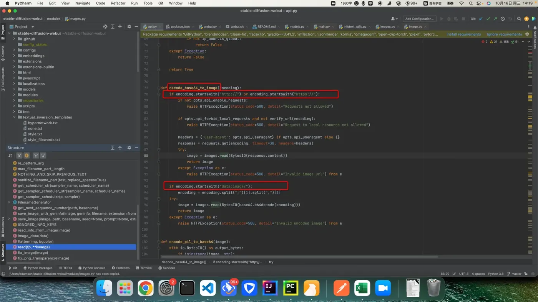Viewport: 538px width, 302px height.
Task: Open Git history clock icon
Action: point(503,18)
